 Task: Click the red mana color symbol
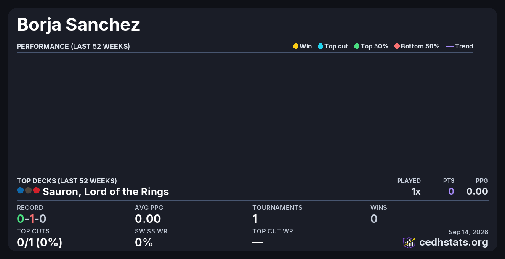click(x=36, y=190)
